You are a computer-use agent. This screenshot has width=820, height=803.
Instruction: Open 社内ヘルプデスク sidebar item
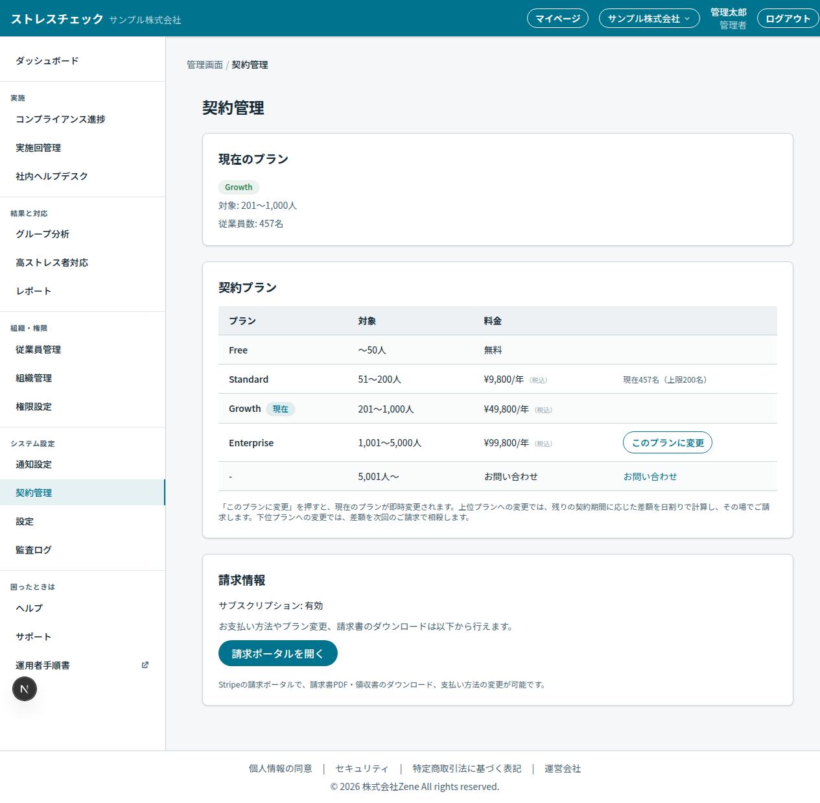[x=82, y=176]
